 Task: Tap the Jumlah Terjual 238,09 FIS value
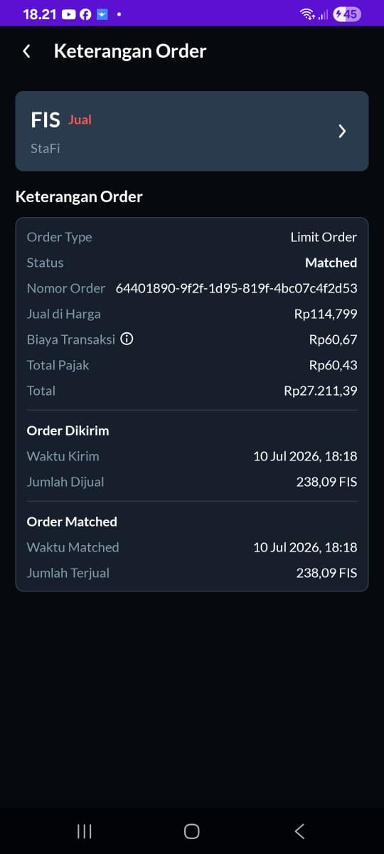click(326, 573)
